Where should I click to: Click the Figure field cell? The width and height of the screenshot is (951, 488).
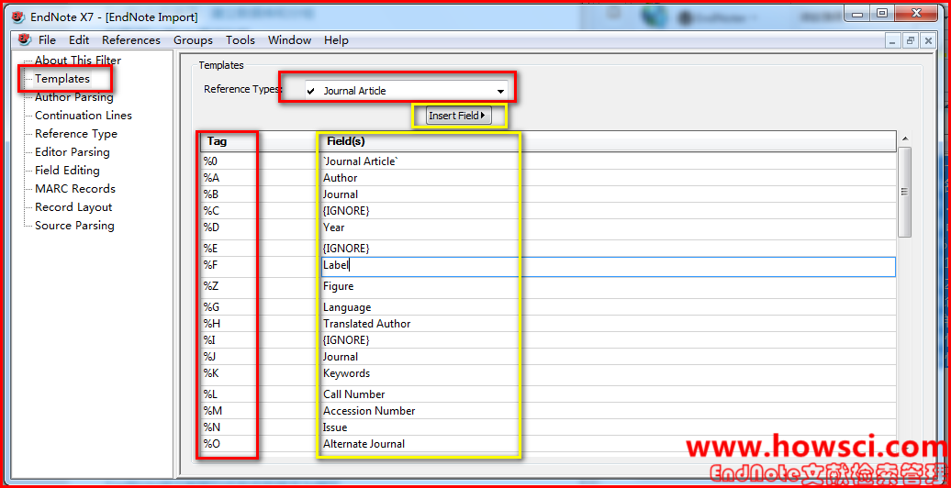click(609, 286)
